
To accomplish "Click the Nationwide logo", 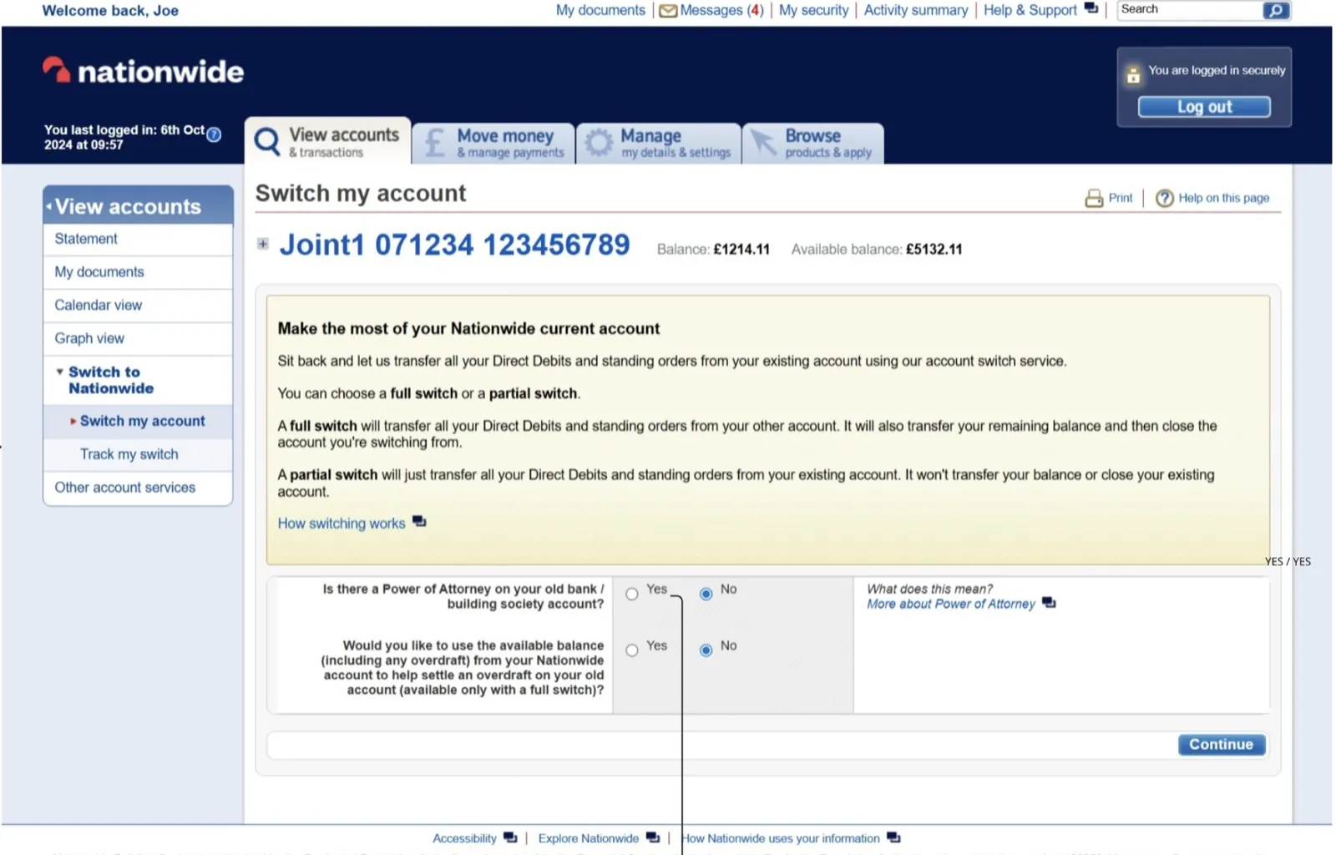I will coord(143,71).
